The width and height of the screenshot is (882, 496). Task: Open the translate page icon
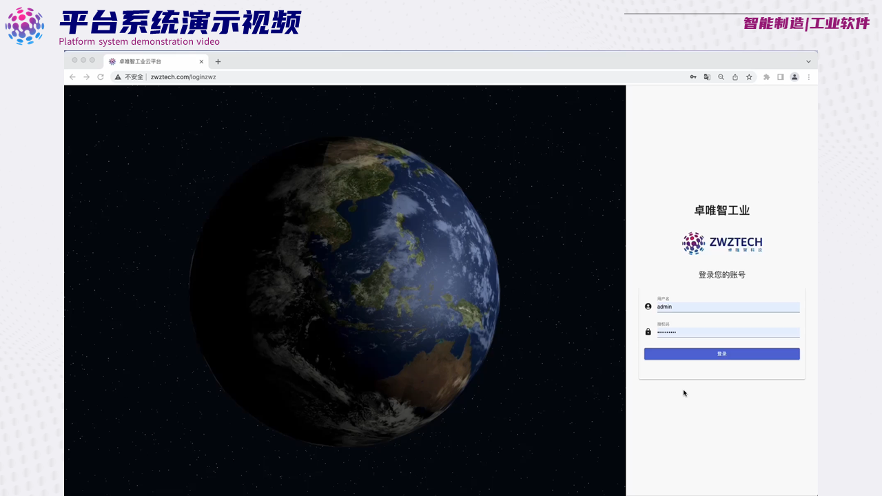707,77
